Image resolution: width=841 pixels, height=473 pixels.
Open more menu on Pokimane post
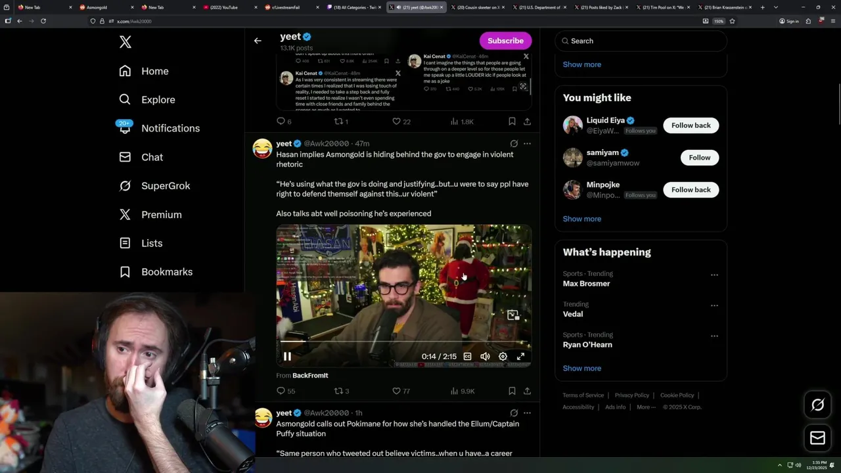[527, 413]
